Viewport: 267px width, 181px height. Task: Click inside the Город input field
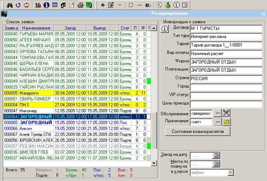tap(225, 87)
